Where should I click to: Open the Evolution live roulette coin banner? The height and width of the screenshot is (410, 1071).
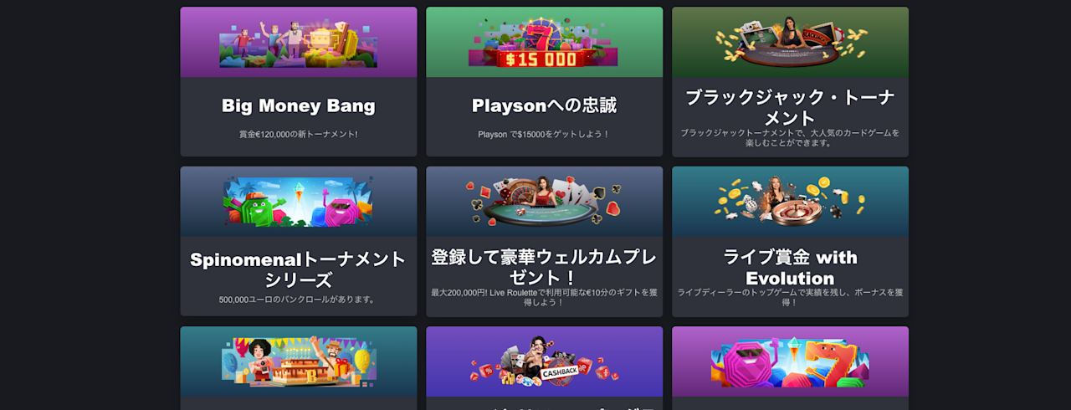tap(790, 202)
